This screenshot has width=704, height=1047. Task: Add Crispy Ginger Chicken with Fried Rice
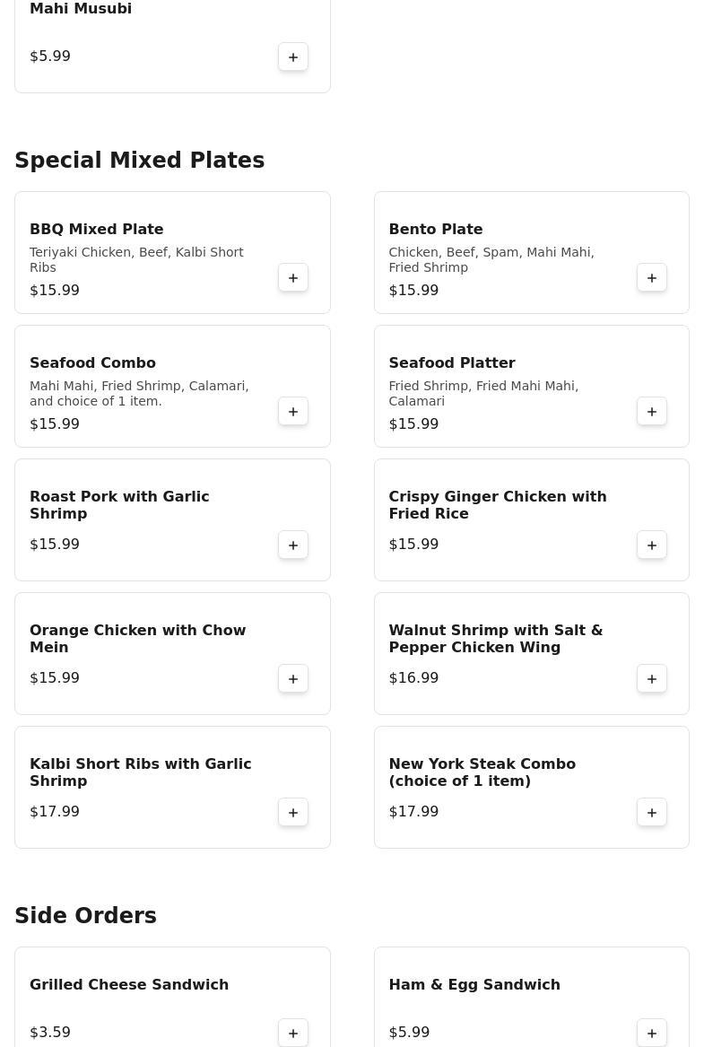[652, 545]
